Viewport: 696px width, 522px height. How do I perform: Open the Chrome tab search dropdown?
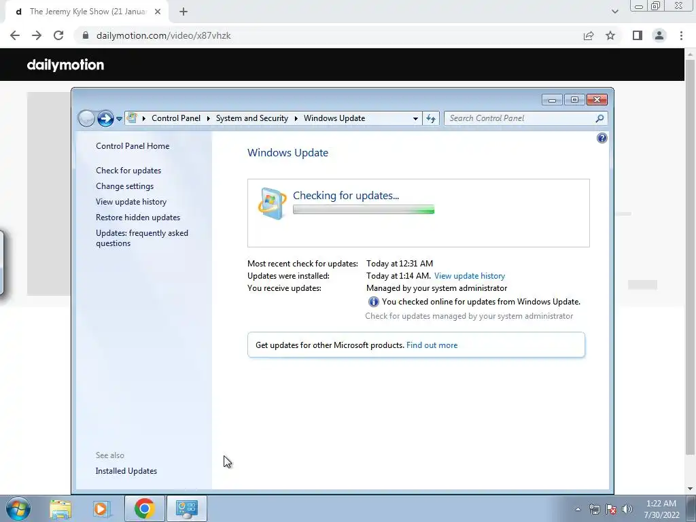coord(614,12)
